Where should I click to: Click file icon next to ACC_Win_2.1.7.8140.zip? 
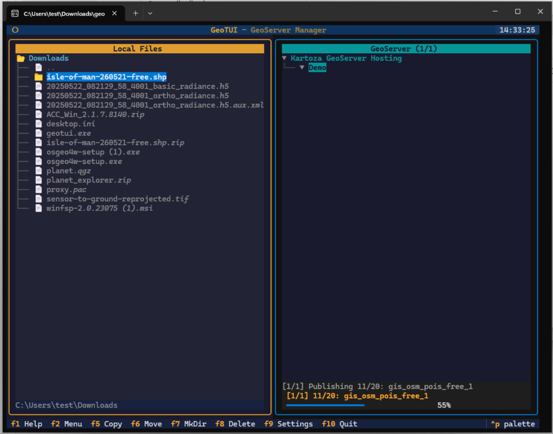click(39, 114)
